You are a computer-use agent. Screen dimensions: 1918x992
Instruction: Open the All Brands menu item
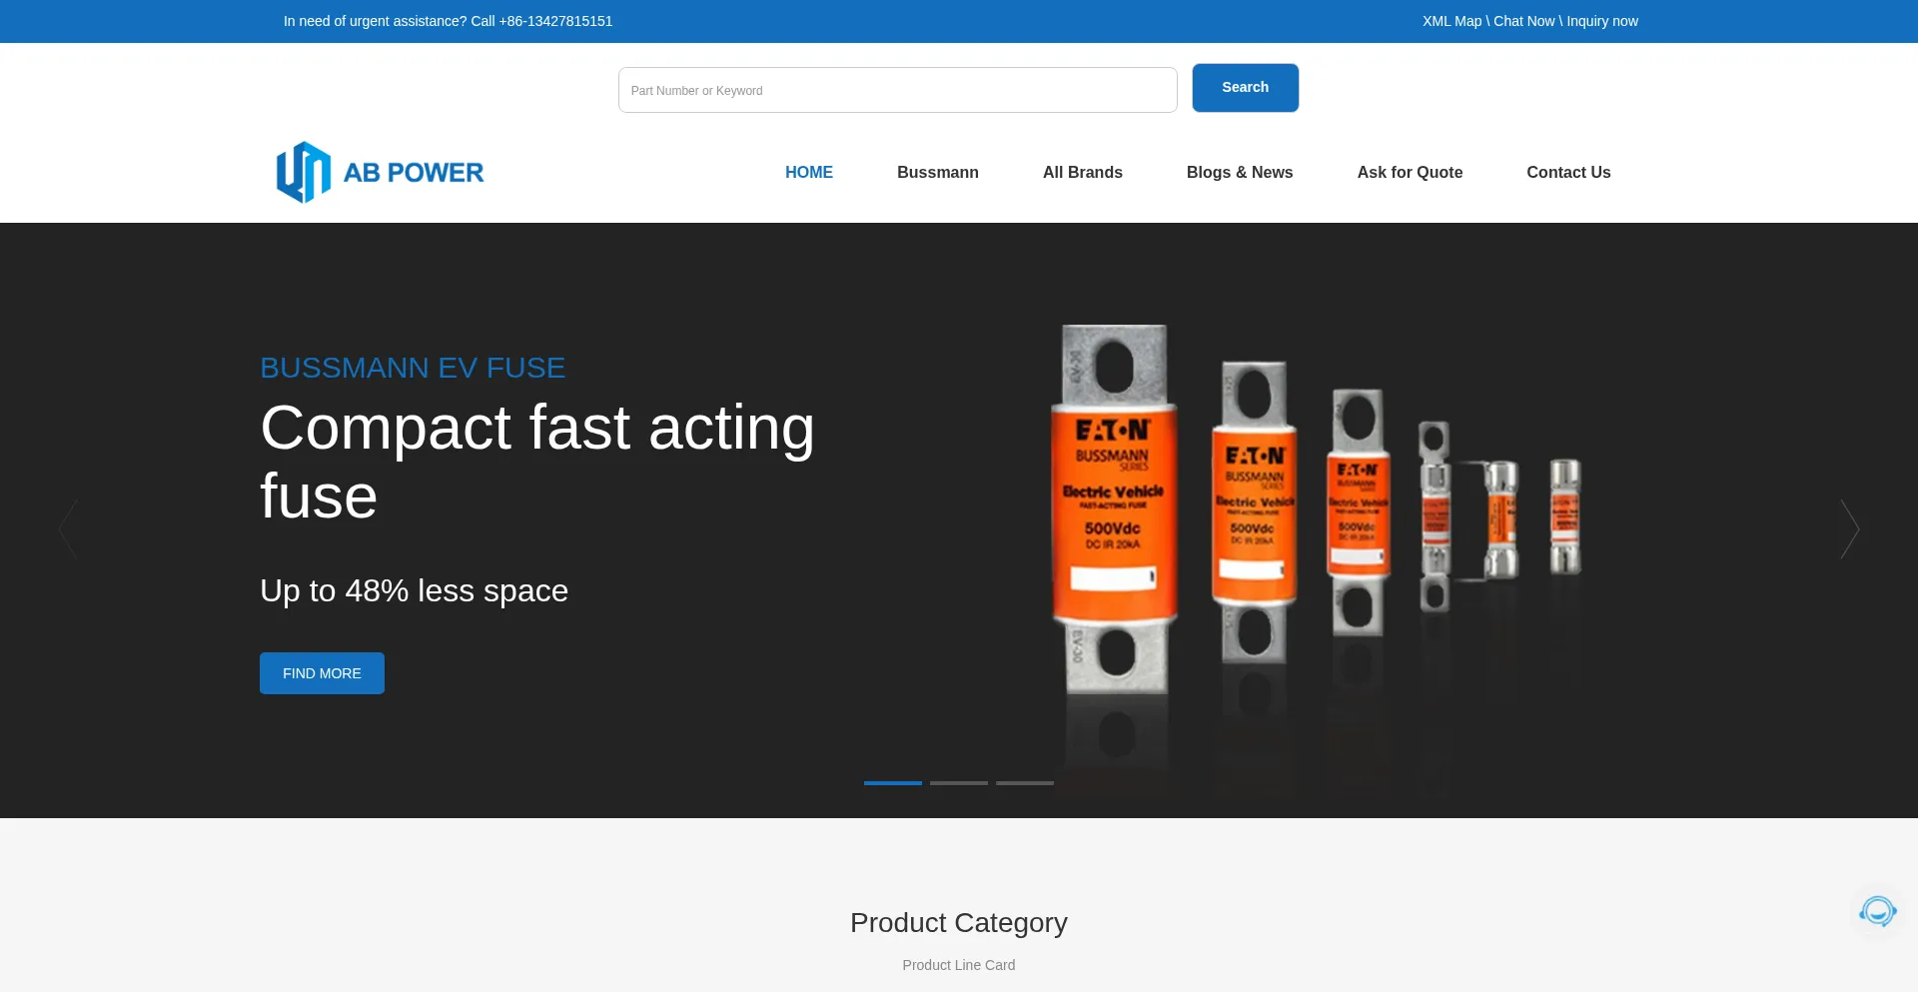click(1083, 172)
